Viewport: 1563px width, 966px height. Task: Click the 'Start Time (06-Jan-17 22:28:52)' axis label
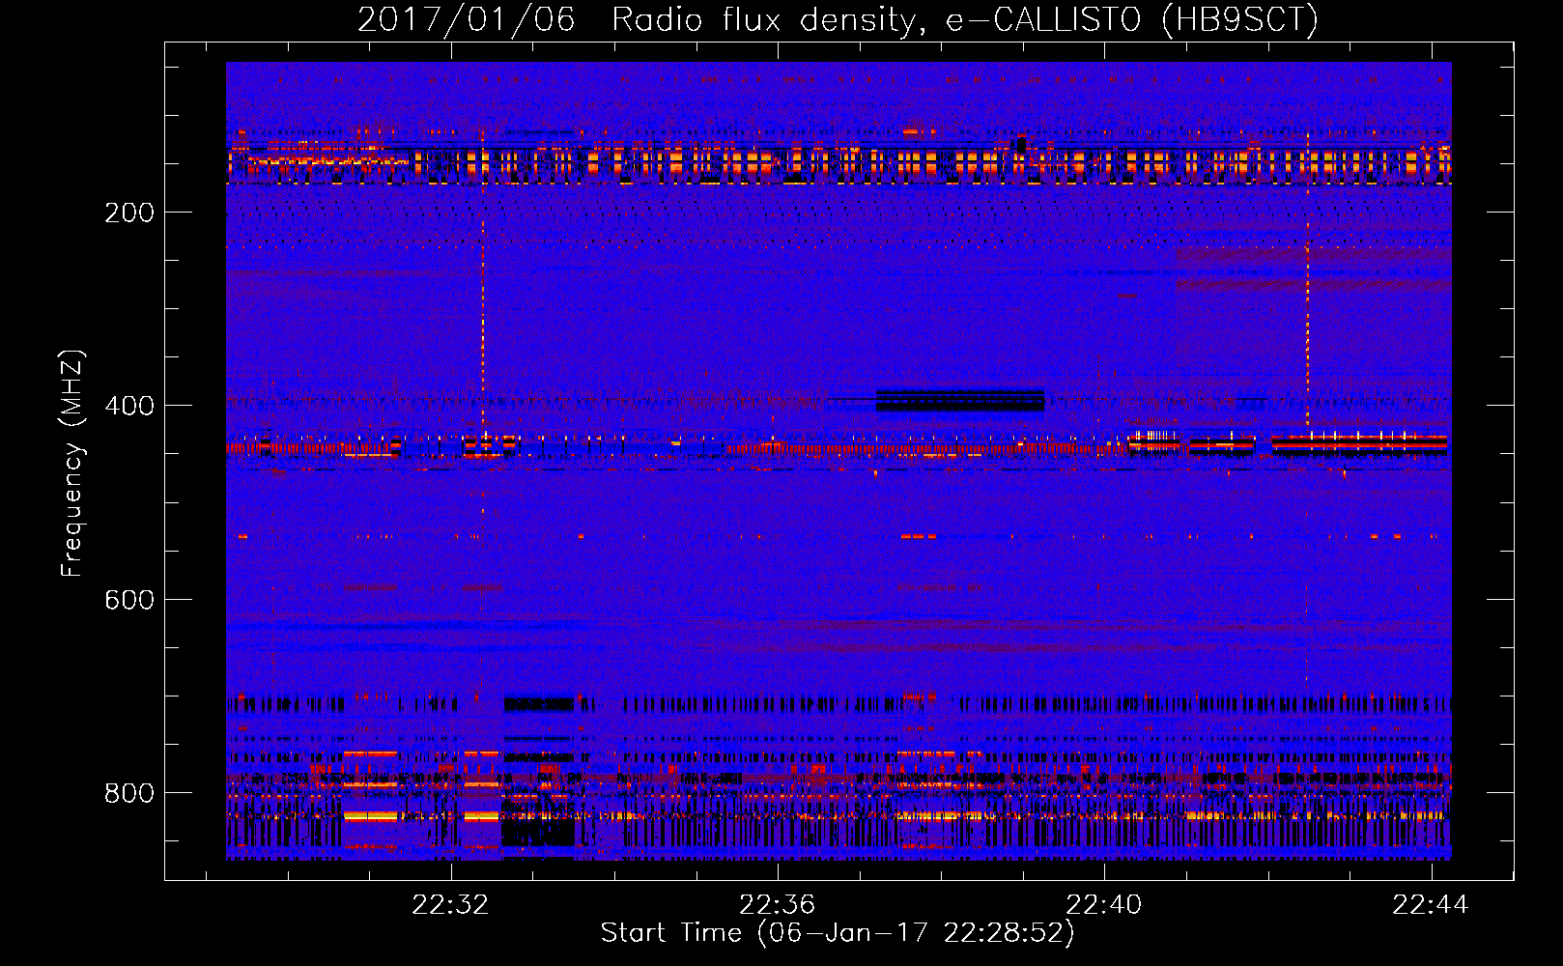click(x=838, y=933)
